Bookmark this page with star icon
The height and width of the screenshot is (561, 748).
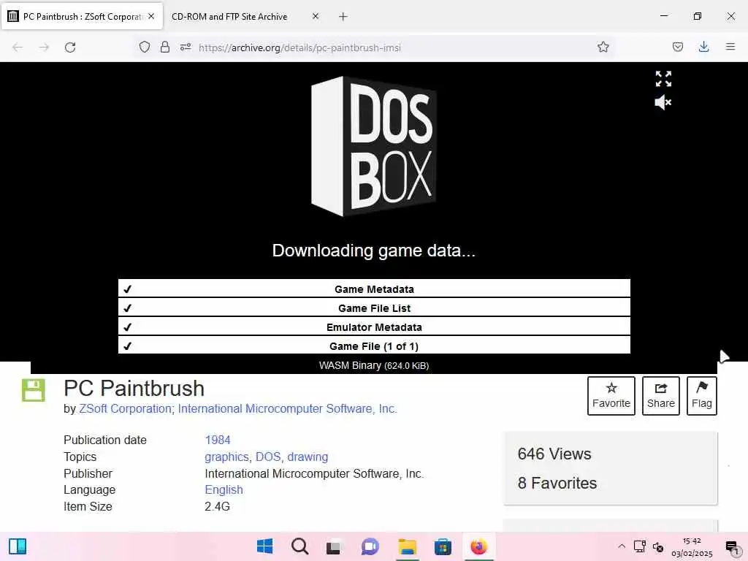click(x=603, y=47)
